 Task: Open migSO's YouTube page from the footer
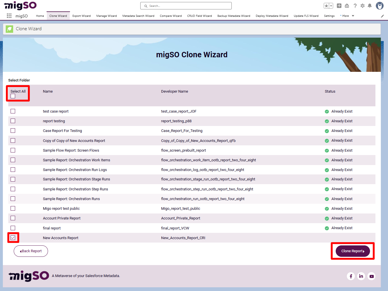click(x=371, y=276)
